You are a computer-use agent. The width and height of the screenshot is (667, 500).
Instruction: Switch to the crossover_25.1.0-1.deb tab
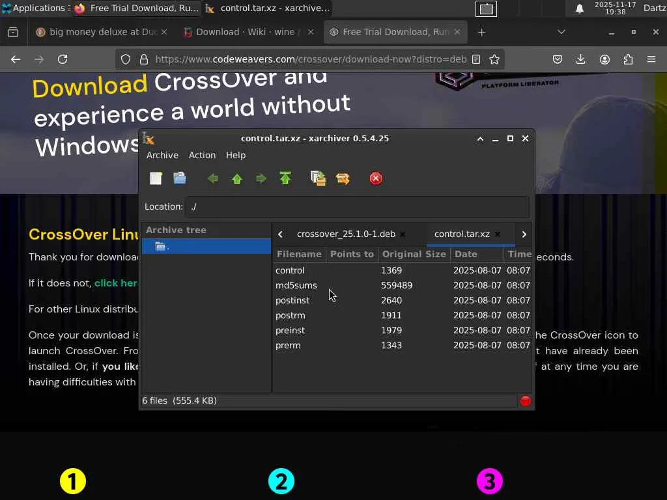[346, 234]
